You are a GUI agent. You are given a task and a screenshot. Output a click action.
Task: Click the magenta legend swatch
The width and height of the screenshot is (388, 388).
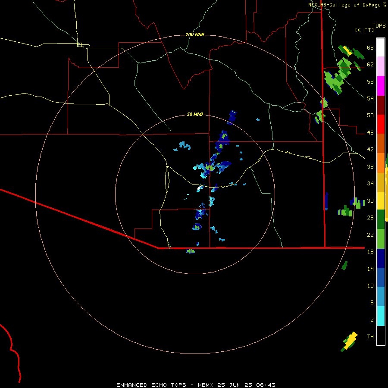point(381,86)
